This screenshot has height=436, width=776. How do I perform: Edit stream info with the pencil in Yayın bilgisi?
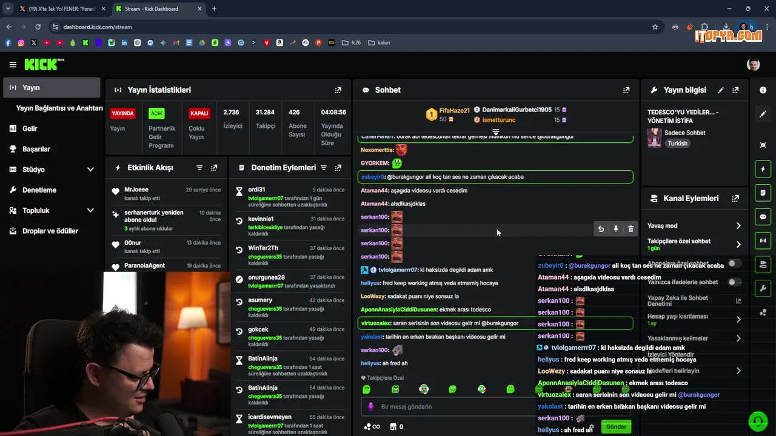pos(721,90)
